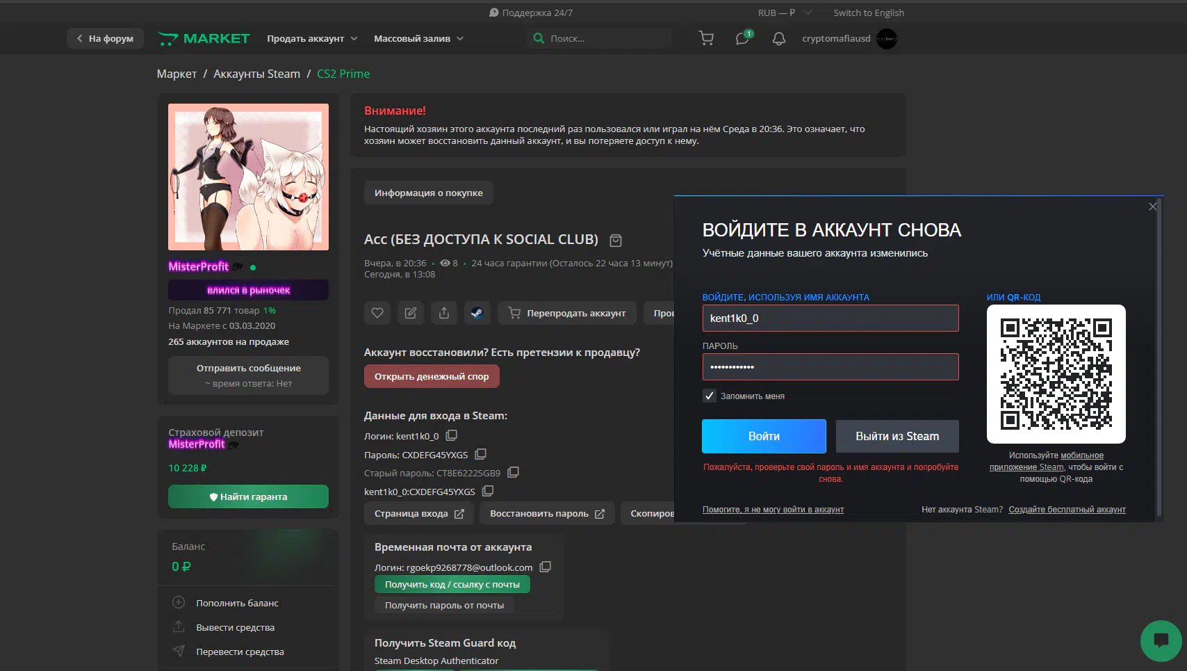Click Получить пароль от почты
This screenshot has width=1187, height=671.
tap(445, 605)
